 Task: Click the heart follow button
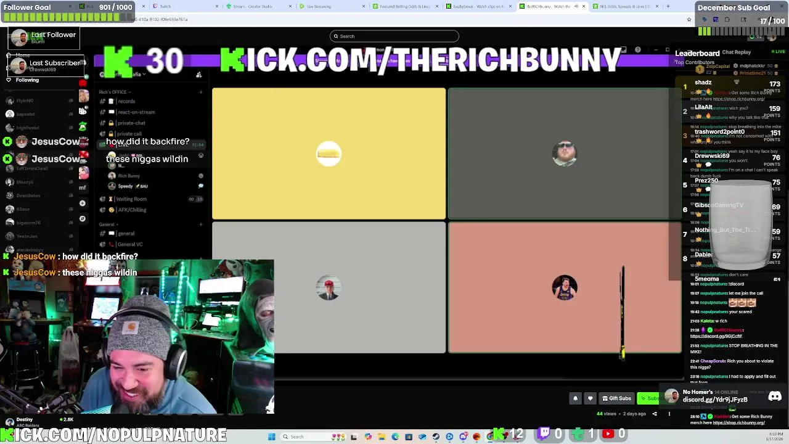point(590,398)
